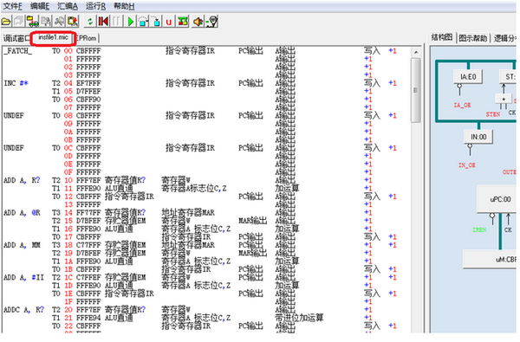This screenshot has width=520, height=342.
Task: Open the 图示帮助 tab in right panel
Action: click(473, 38)
